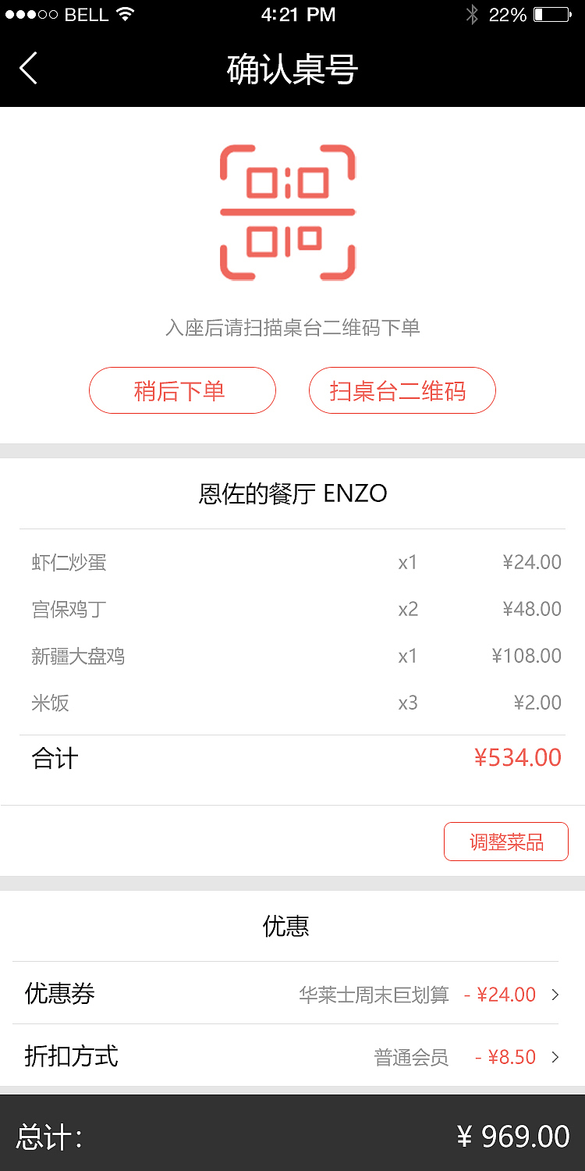Tap the red QR code scan icon
The height and width of the screenshot is (1171, 585).
[288, 212]
